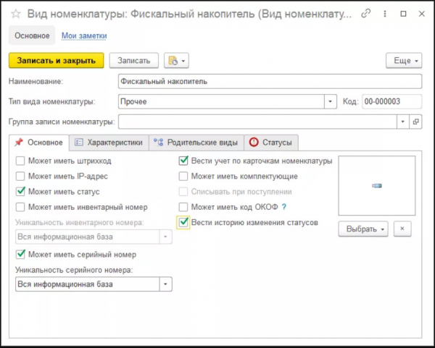
Task: Open the Статусы tab
Action: tap(271, 143)
